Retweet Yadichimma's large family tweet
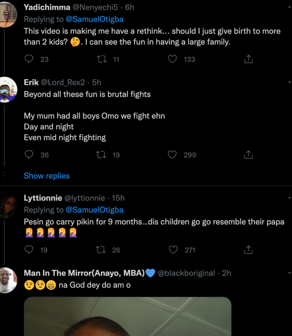The image size is (292, 336). tap(102, 59)
